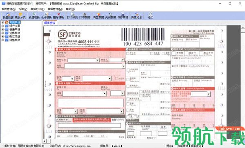Click the 版权所有 昆明灵舒科技有限公司 text
Image resolution: width=245 pixels, height=148 pixels.
coord(24,146)
